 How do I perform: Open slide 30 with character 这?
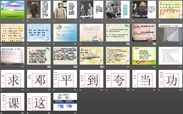[x=39, y=102]
